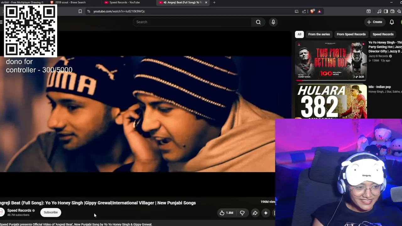Open Brave Shields lion icon
This screenshot has width=402, height=226.
(x=312, y=11)
